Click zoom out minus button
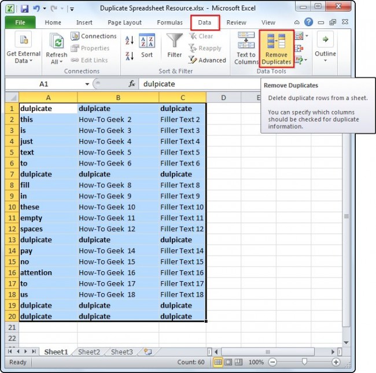376x373 pixels. [272, 362]
